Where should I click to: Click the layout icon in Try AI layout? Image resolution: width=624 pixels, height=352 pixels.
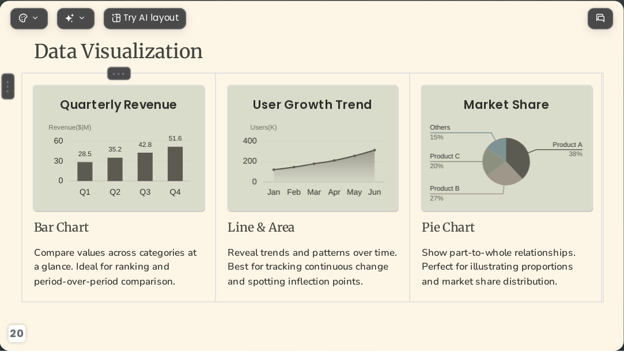click(116, 18)
